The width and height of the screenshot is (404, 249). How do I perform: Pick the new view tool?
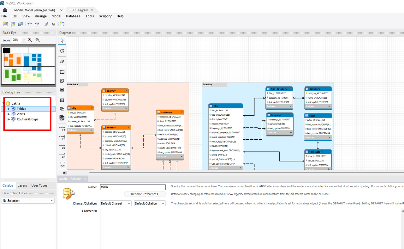62,109
